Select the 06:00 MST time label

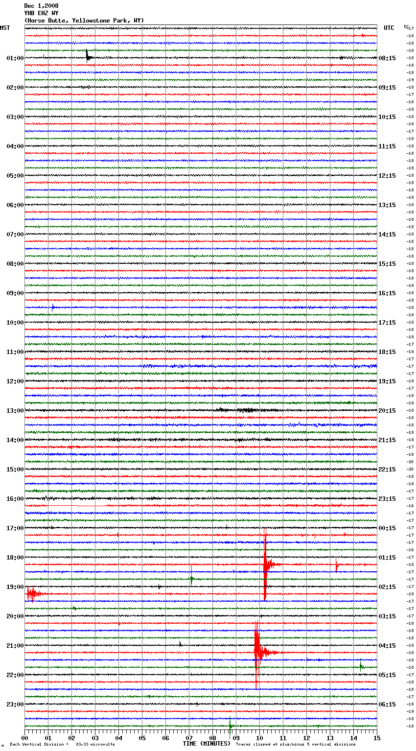(15, 205)
